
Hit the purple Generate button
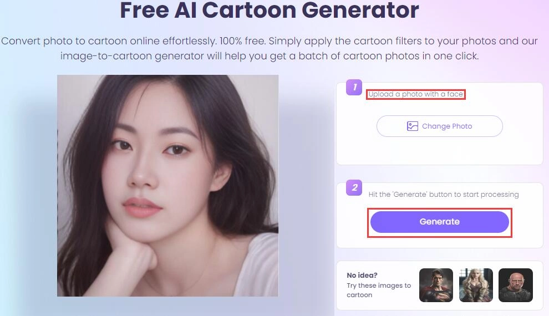tap(439, 222)
